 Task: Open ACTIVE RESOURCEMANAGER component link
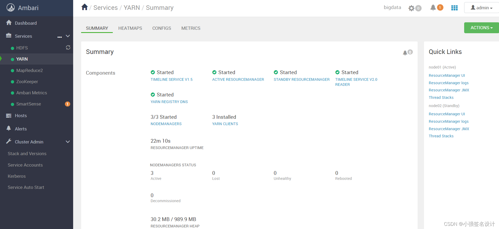pyautogui.click(x=238, y=79)
